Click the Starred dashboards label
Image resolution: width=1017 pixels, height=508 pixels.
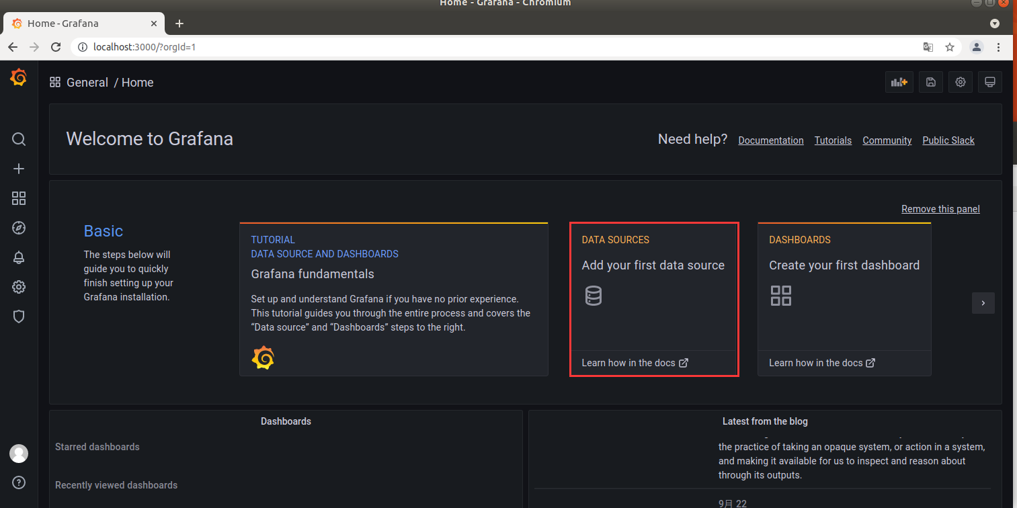tap(97, 447)
